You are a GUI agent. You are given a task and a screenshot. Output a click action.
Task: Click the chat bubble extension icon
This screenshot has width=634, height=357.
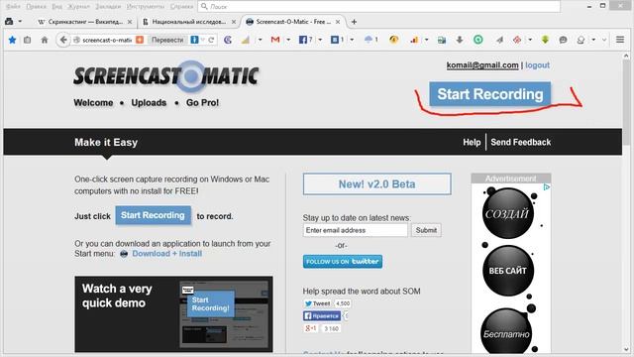point(563,40)
